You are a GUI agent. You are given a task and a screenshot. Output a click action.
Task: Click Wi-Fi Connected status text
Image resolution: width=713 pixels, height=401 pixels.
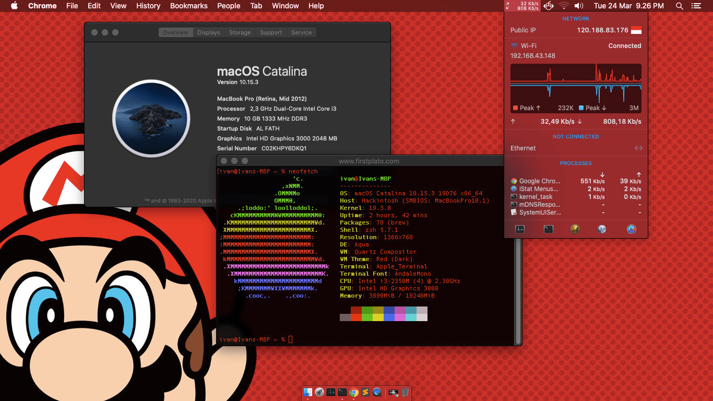[x=625, y=46]
